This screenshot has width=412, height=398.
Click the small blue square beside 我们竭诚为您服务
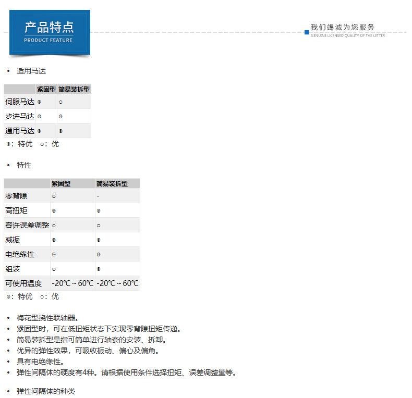coord(307,32)
